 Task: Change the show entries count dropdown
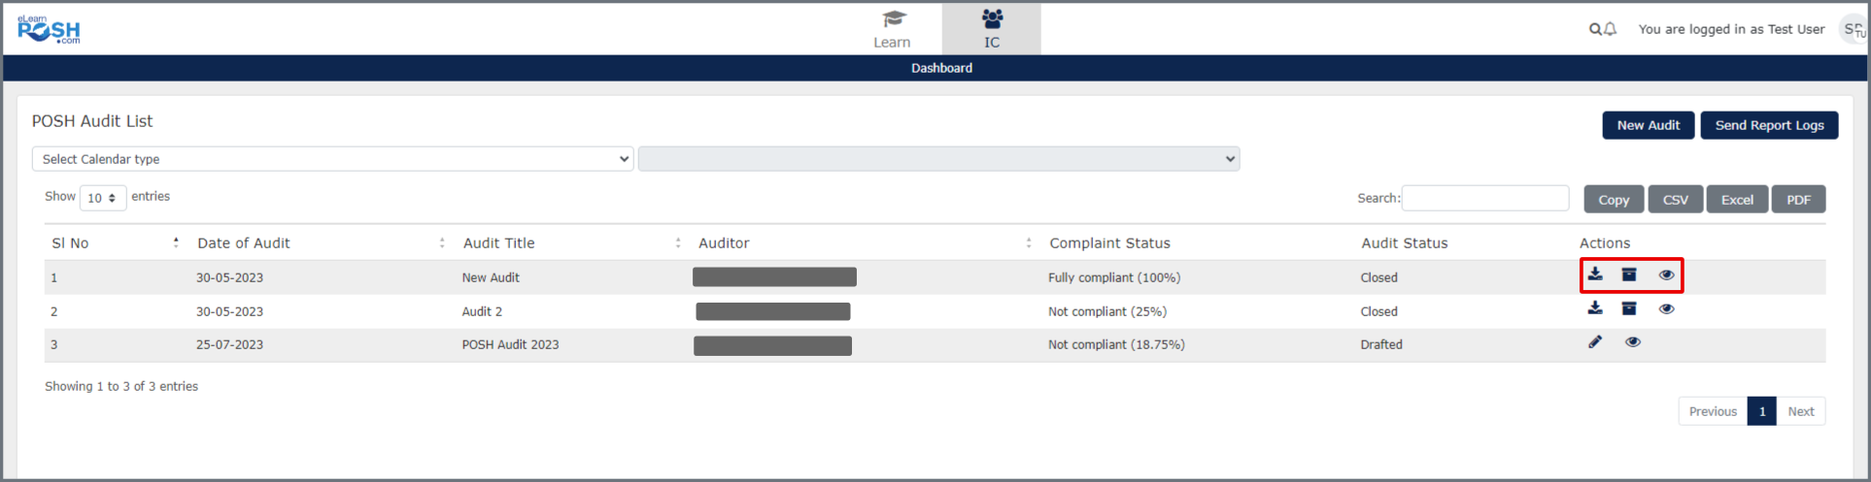tap(102, 198)
